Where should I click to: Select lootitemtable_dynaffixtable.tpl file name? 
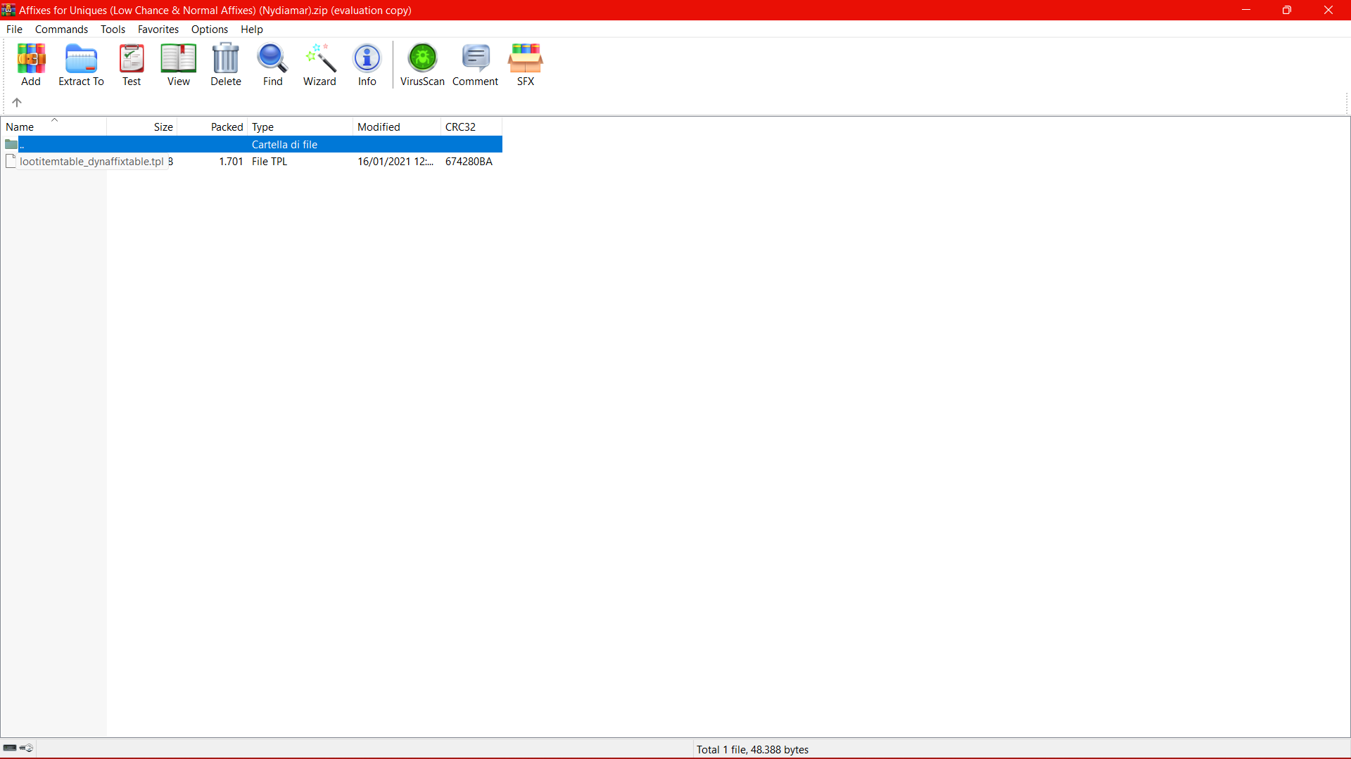click(x=91, y=162)
